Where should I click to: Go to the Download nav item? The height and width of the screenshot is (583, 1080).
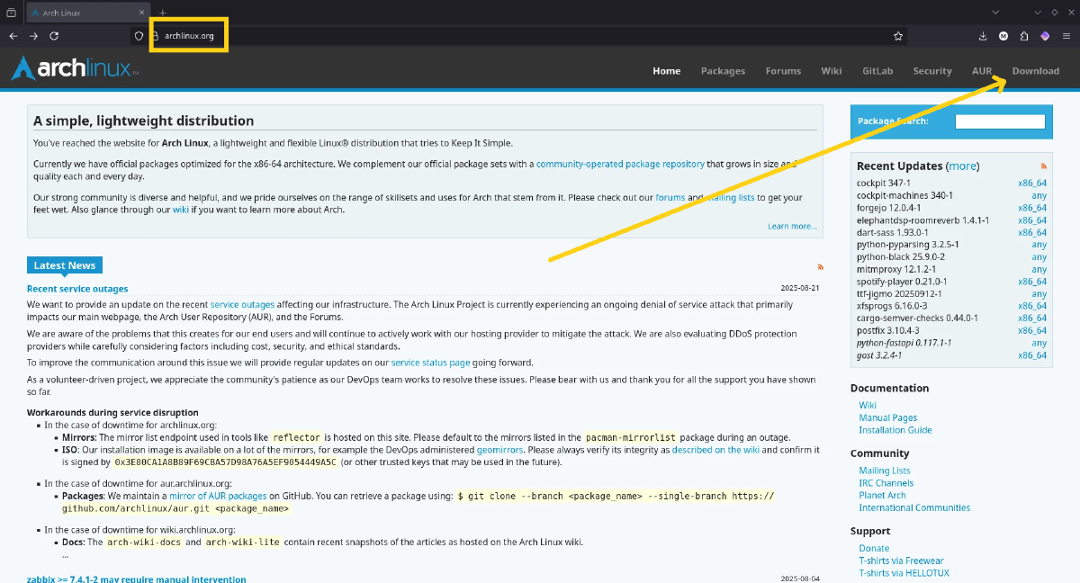coord(1035,71)
